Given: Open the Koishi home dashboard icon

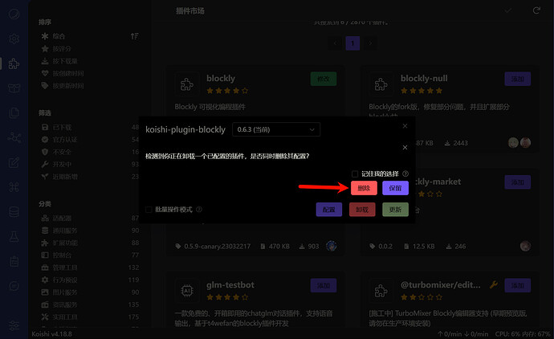Looking at the screenshot, I should tap(14, 14).
